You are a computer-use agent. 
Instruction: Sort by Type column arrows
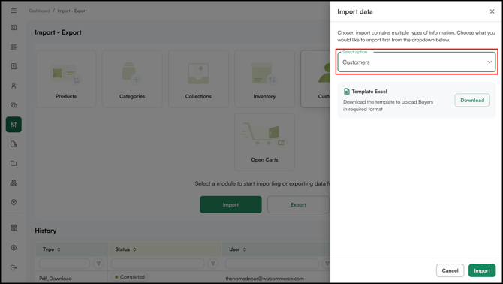(59, 249)
